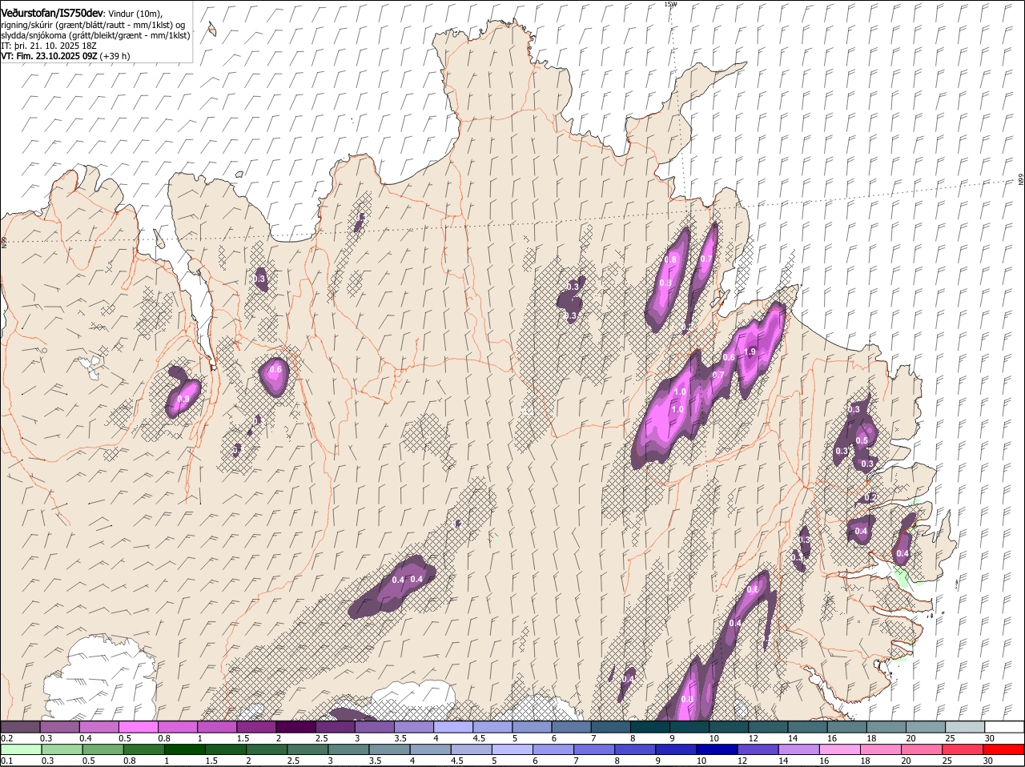The height and width of the screenshot is (767, 1025).
Task: Click the lower scale blue swatch starting at 8
Action: [x=634, y=750]
